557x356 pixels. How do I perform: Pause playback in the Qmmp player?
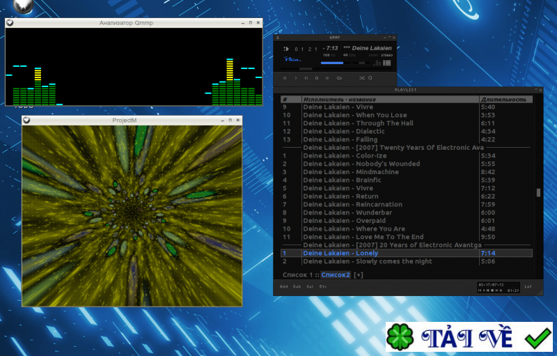click(x=306, y=78)
